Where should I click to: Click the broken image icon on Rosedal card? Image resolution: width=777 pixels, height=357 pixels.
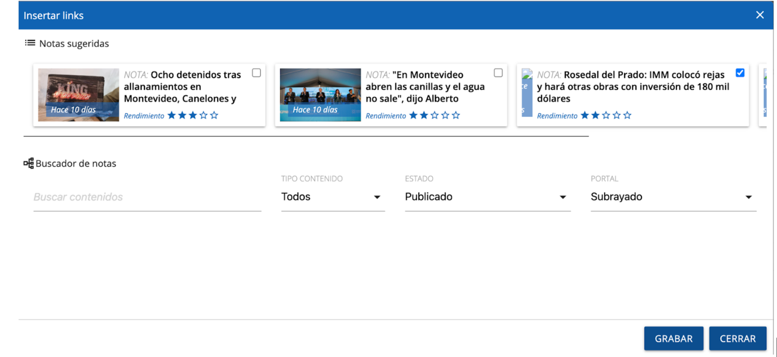(527, 93)
